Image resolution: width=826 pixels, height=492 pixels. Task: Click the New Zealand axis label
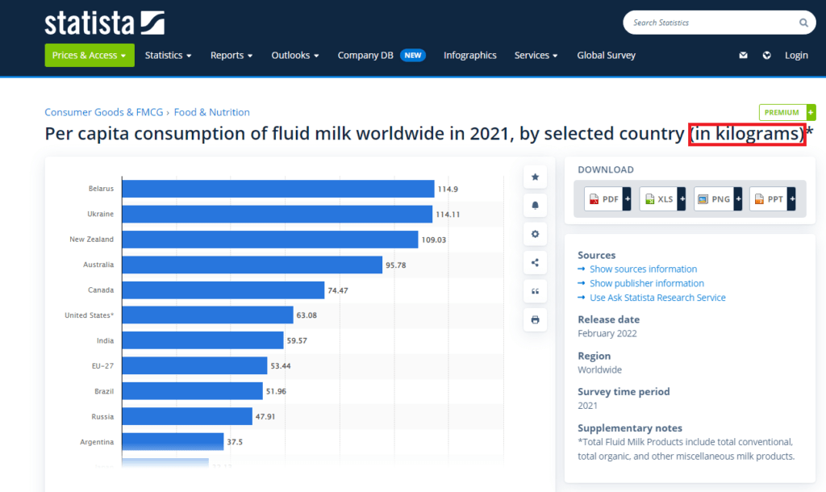pos(92,240)
